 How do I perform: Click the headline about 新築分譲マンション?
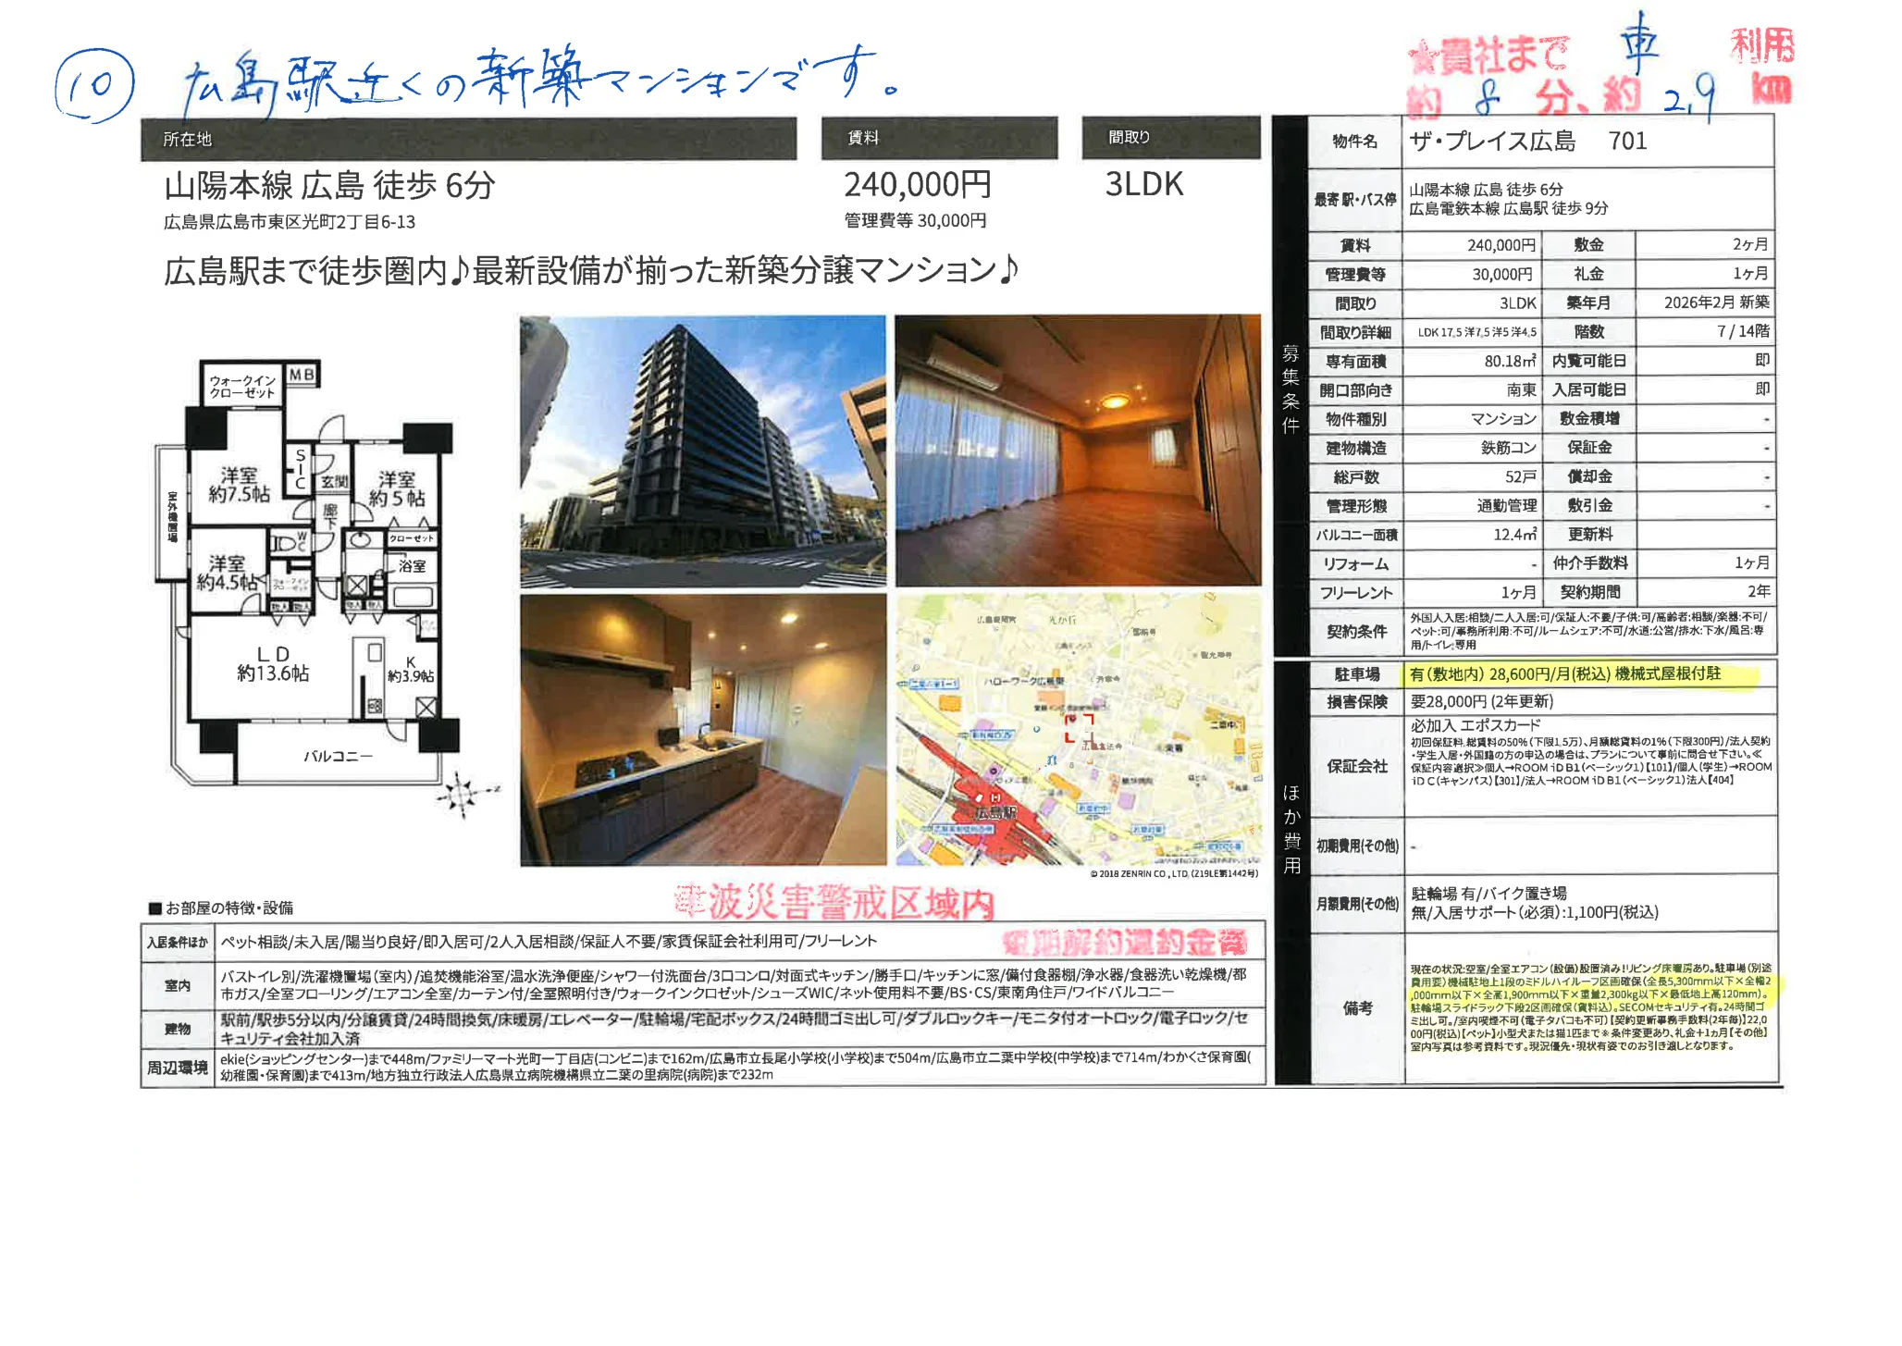coord(591,271)
